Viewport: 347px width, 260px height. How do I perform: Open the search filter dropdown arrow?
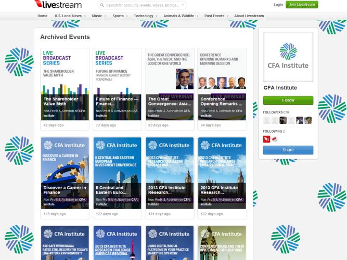(183, 5)
